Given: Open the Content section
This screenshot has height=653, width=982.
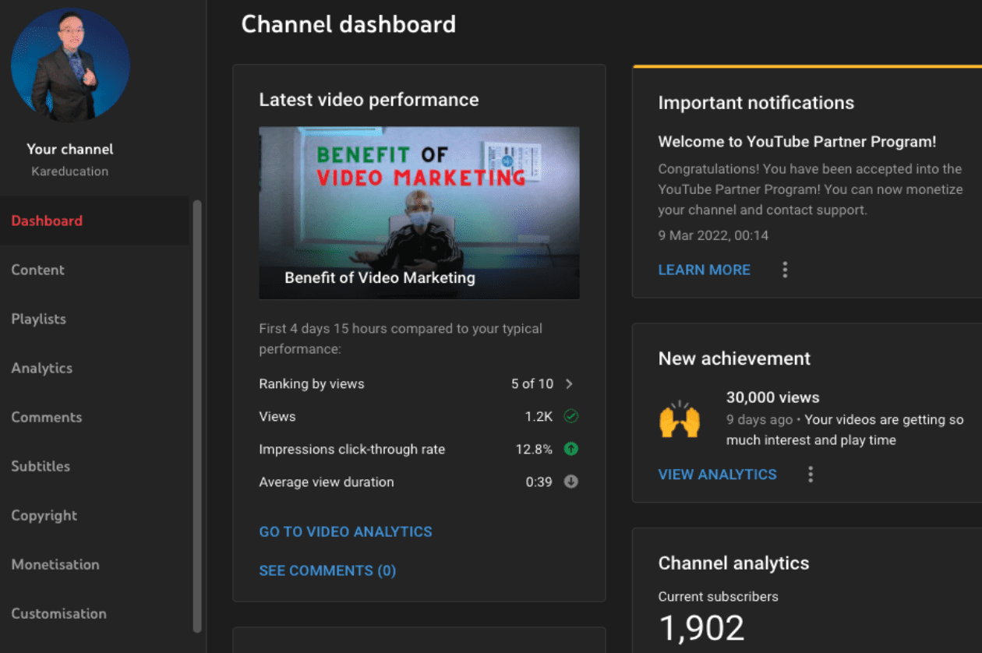Looking at the screenshot, I should pos(37,270).
